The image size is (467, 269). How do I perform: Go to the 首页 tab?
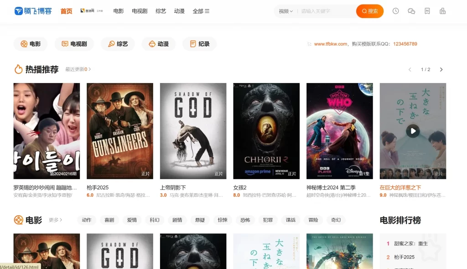(x=66, y=11)
